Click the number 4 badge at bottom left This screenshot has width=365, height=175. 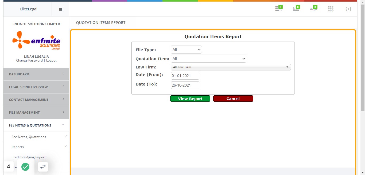(x=9, y=167)
